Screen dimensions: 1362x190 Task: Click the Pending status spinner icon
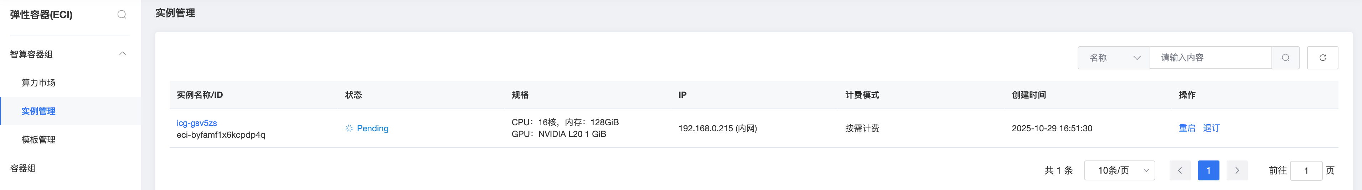click(x=349, y=128)
